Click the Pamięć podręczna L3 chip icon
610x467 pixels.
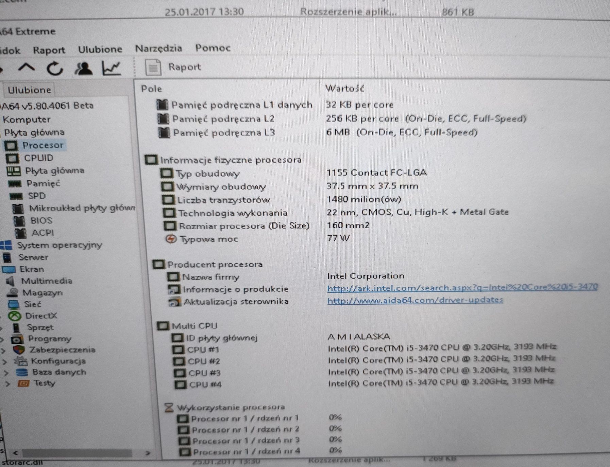(x=164, y=132)
